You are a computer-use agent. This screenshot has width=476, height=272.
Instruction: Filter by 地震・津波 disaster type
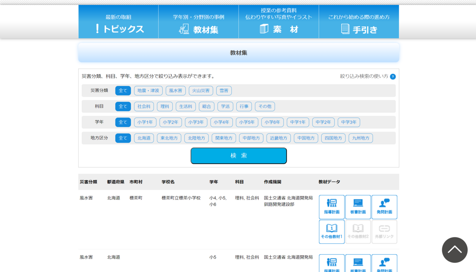pos(148,90)
